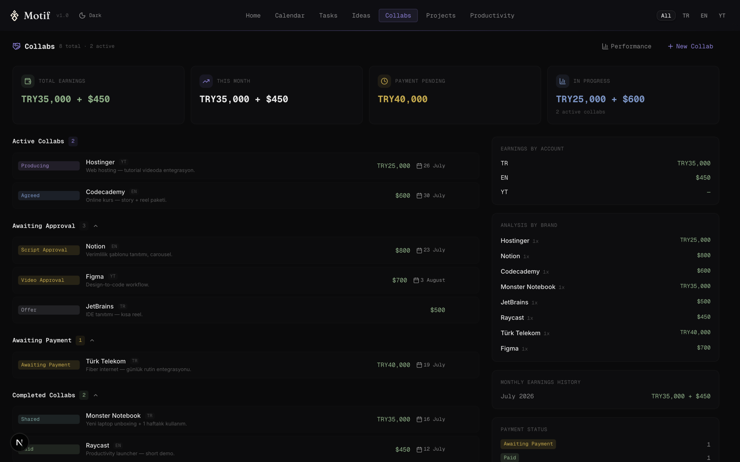Open the Ideas tab

[x=361, y=16]
